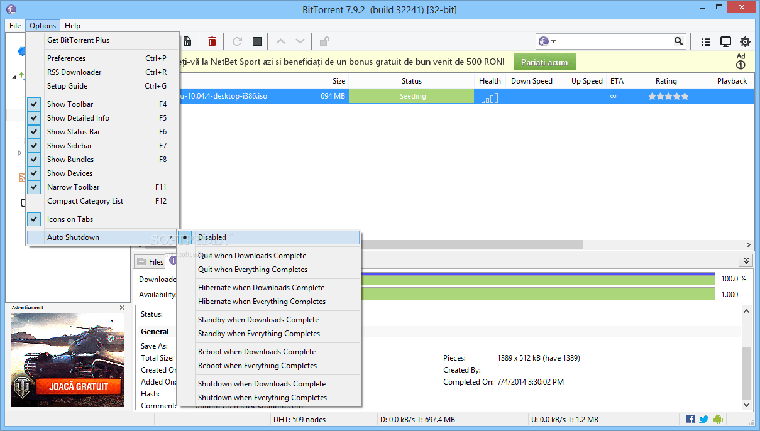Close the sidebar advertisement with the X
The height and width of the screenshot is (431, 760).
[x=123, y=307]
